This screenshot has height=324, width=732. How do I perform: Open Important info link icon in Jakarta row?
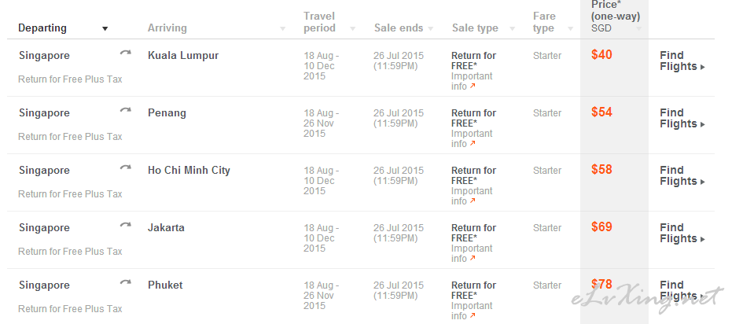tap(473, 259)
